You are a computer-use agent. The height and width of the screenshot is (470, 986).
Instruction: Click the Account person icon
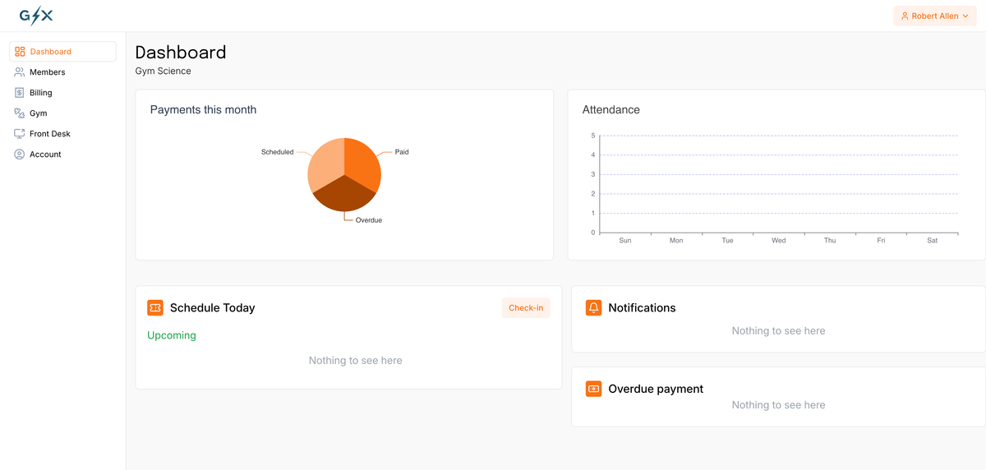pos(20,154)
